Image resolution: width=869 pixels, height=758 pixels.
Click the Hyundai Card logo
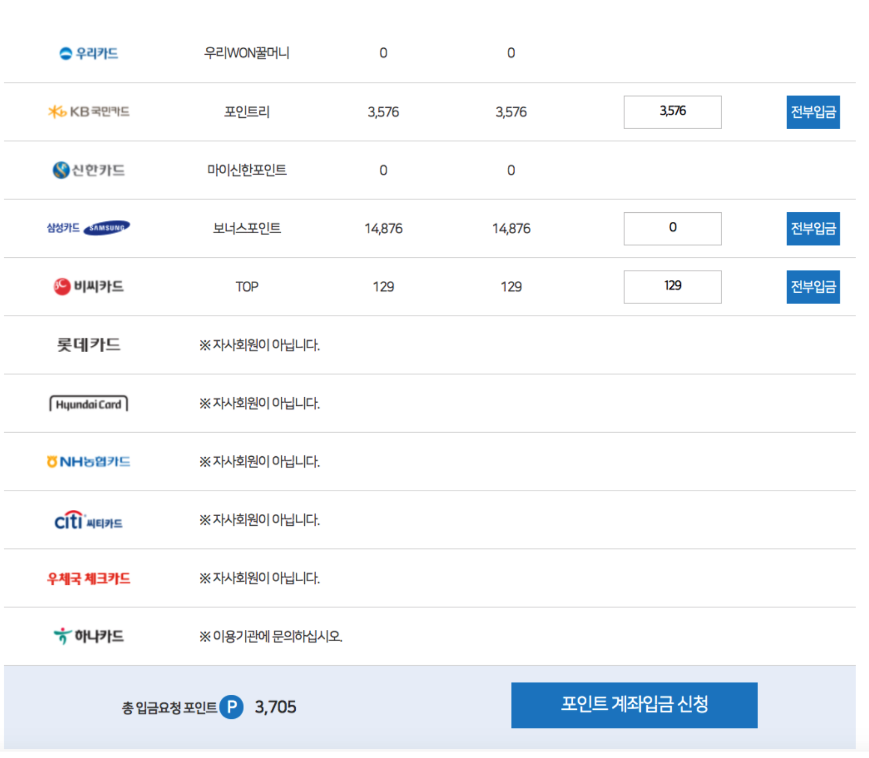click(88, 404)
